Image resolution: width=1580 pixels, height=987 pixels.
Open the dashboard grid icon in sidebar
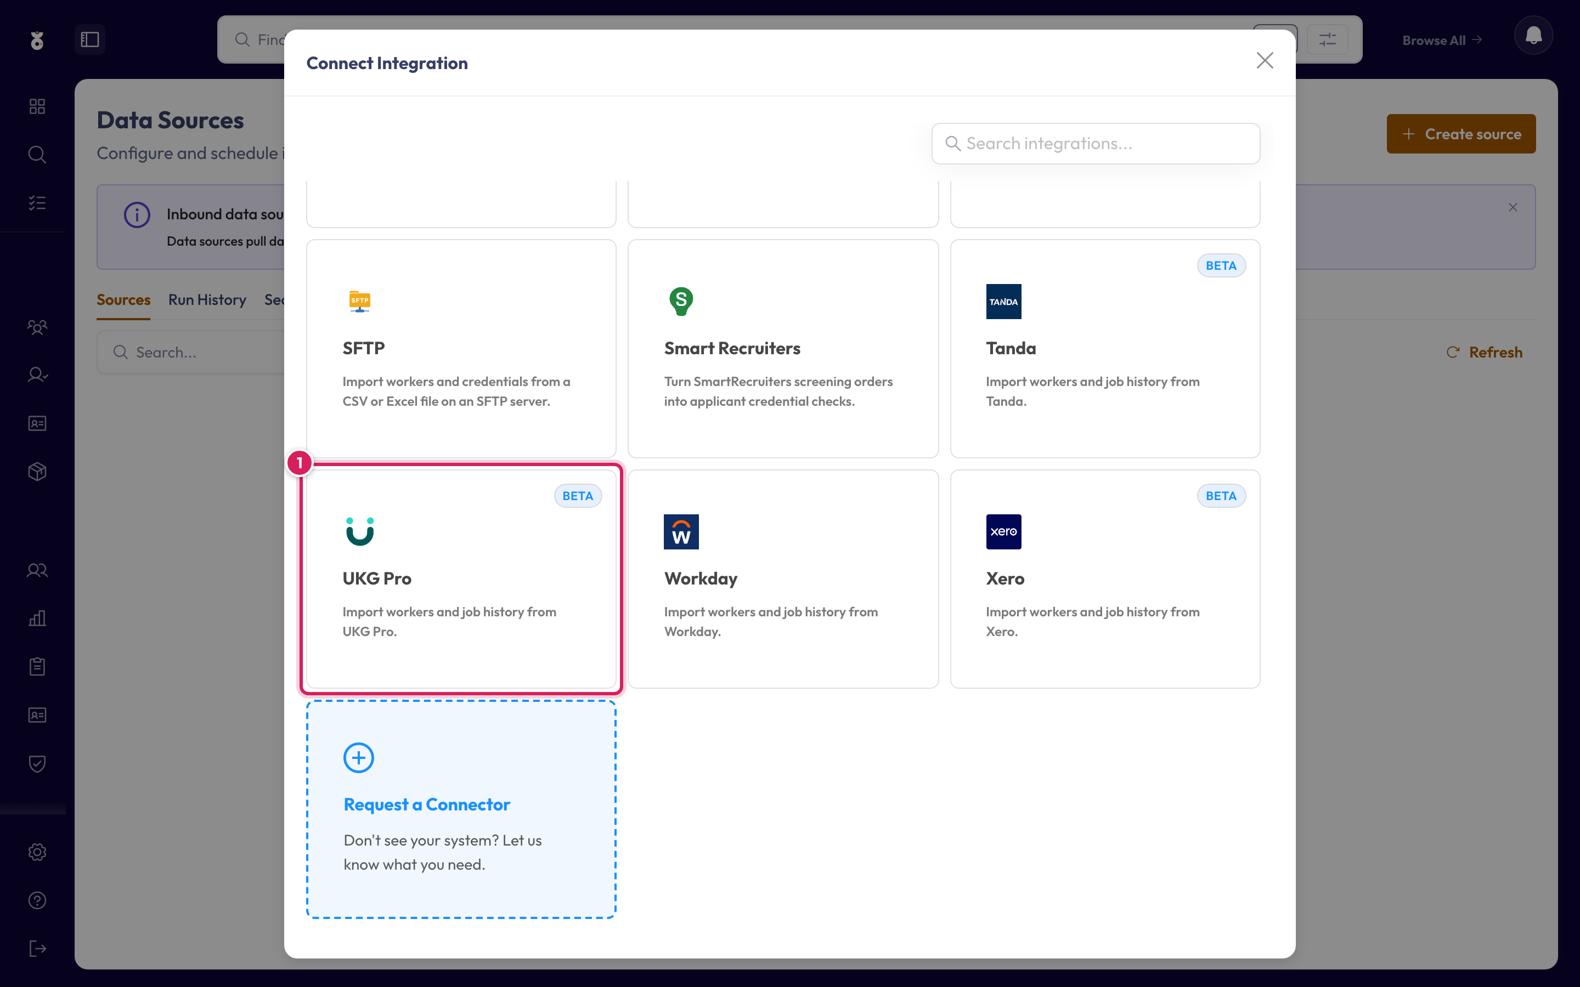(37, 106)
